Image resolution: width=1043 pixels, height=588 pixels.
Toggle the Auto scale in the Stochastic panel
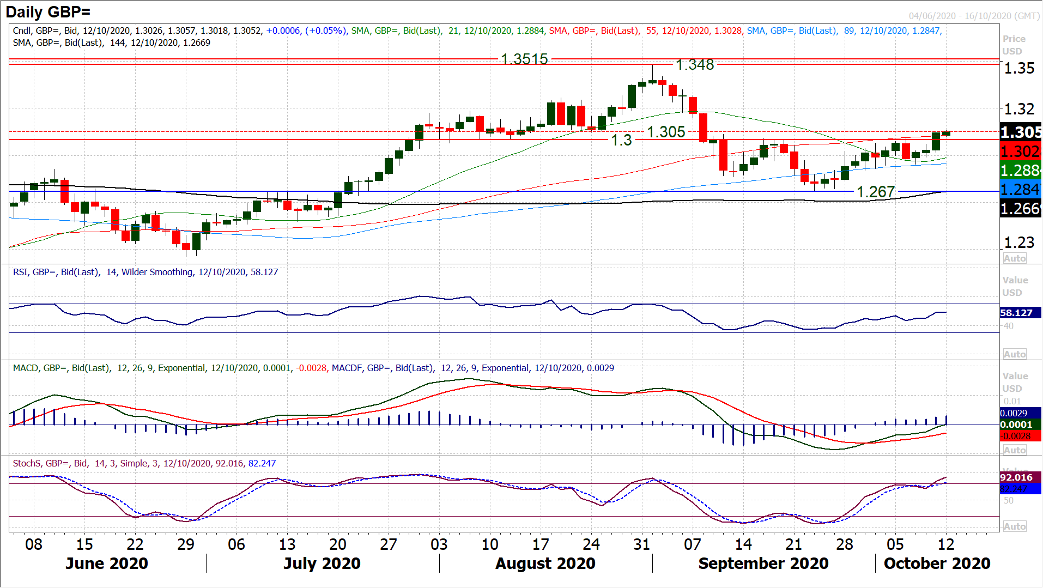1014,526
